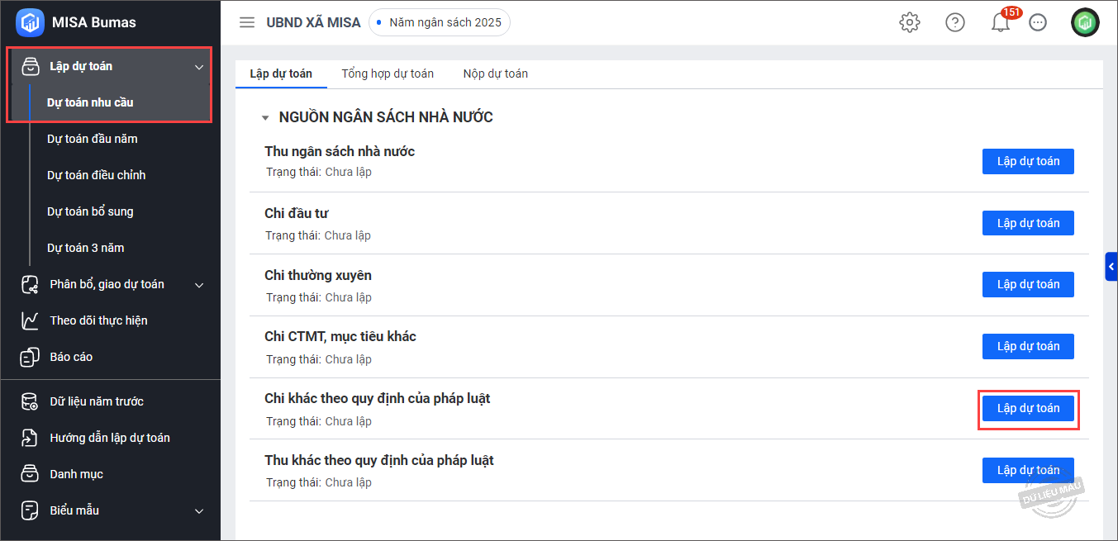This screenshot has width=1118, height=541.
Task: Expand the Biểu mẫu sidebar menu
Action: (x=199, y=511)
